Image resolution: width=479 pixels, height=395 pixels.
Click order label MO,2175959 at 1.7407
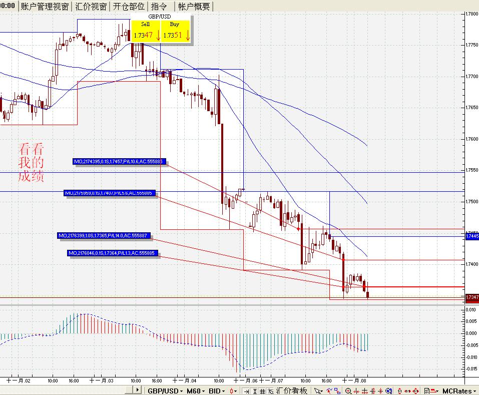click(x=110, y=193)
